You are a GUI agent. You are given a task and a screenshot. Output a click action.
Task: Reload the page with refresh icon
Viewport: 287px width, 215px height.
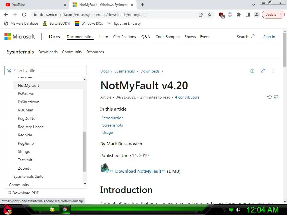click(24, 15)
